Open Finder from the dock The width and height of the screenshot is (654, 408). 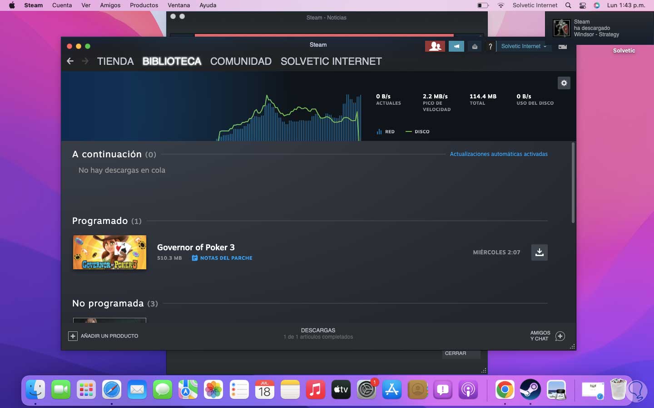click(x=35, y=389)
